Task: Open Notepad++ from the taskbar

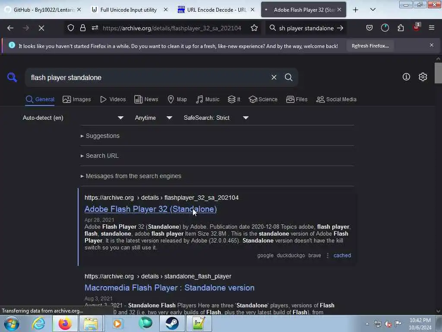Action: (199, 323)
